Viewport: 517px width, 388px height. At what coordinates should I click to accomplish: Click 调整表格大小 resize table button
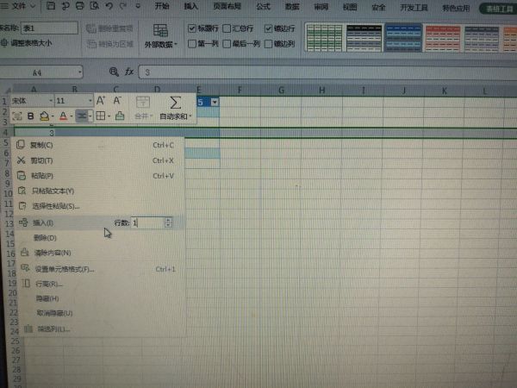click(28, 42)
